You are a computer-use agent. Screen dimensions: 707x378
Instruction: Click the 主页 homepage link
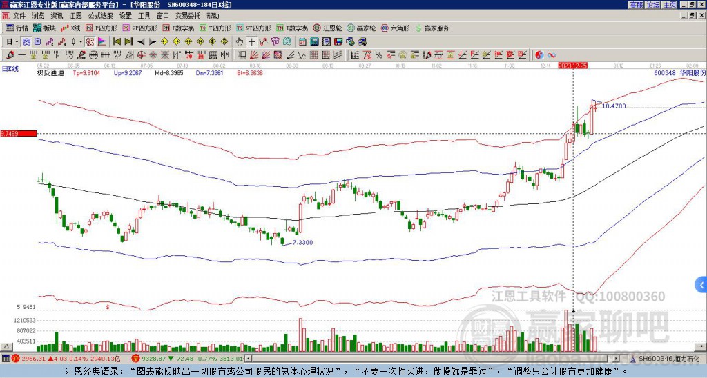(670, 5)
